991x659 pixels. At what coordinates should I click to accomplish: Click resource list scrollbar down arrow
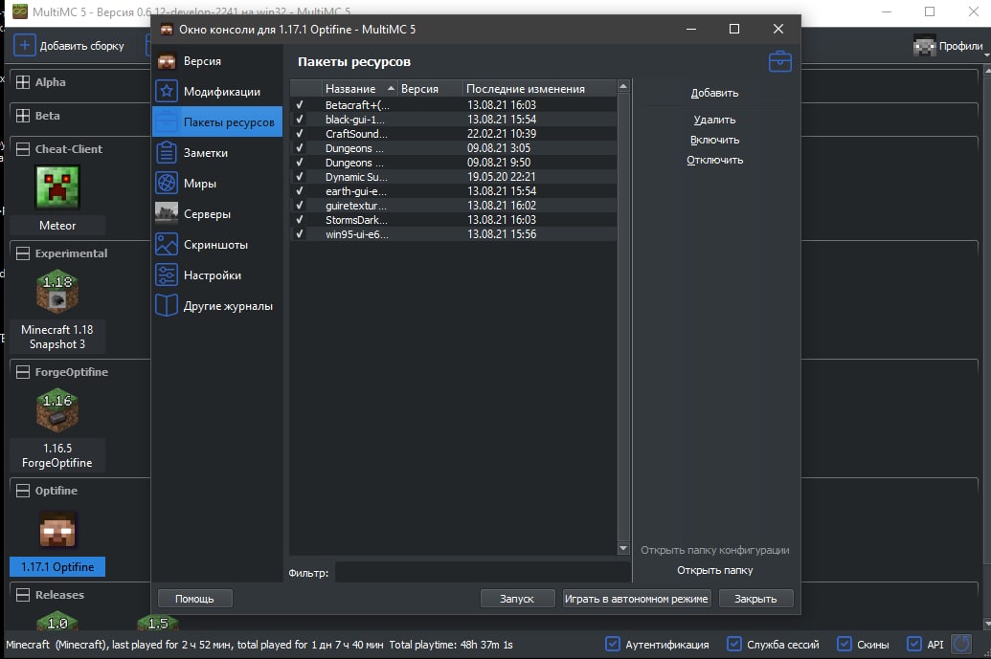point(623,548)
